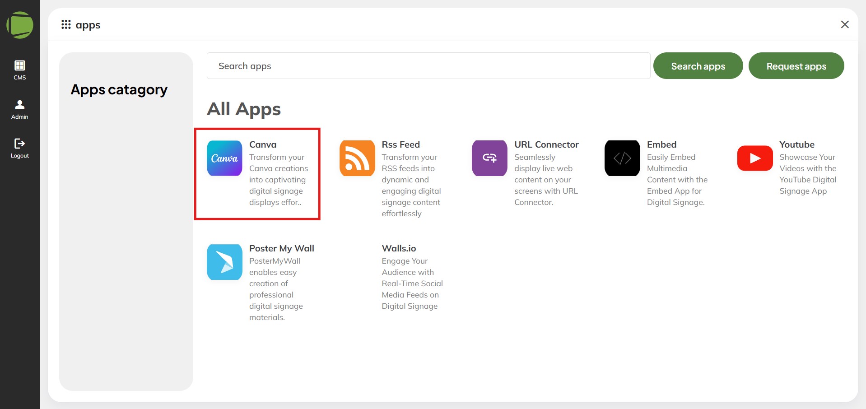Open the Embed app icon
This screenshot has width=866, height=409.
(x=622, y=158)
